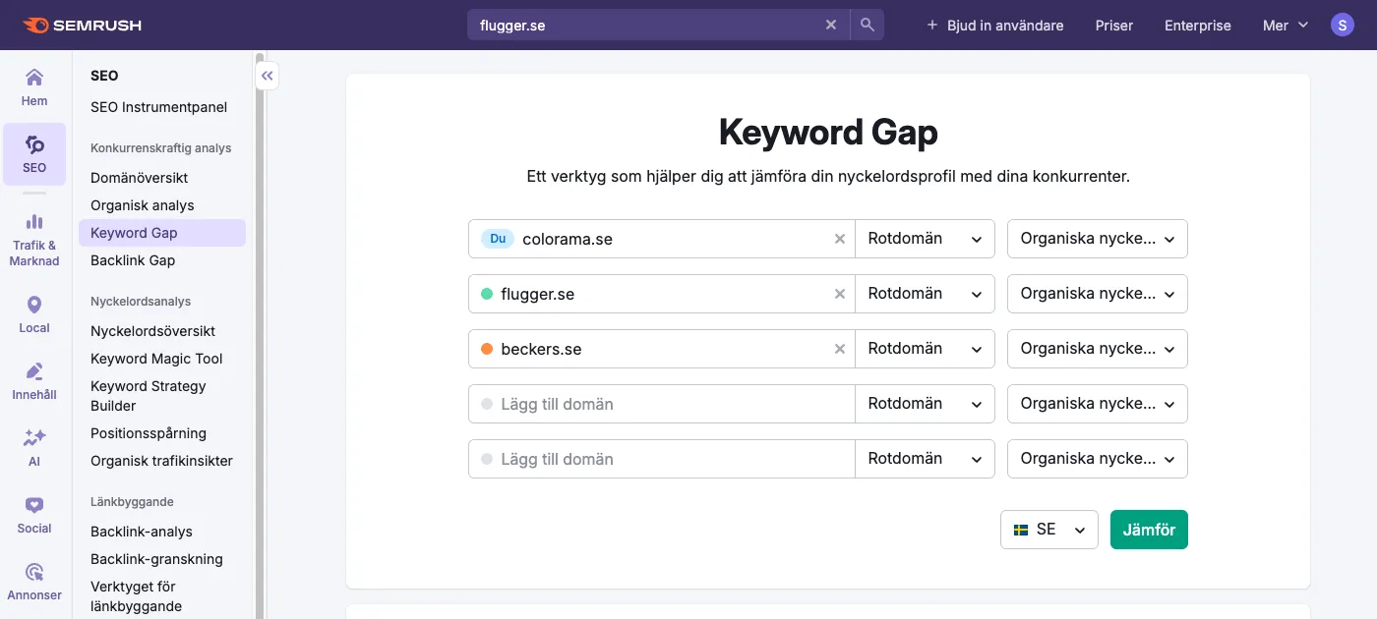Remove flugger.se domain row with X
1377x619 pixels.
(840, 294)
